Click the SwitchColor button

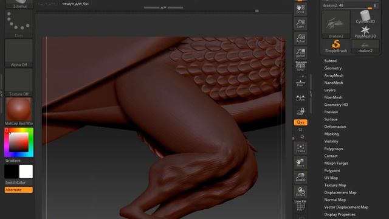15,182
